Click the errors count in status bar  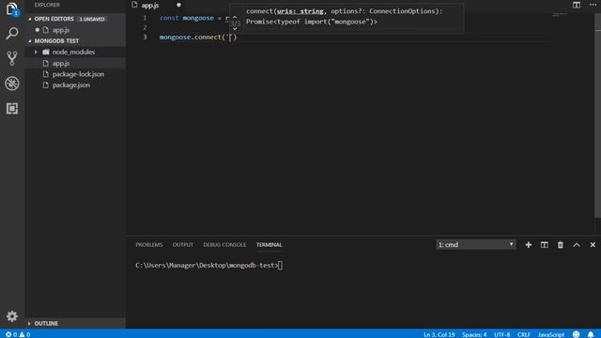pos(11,334)
